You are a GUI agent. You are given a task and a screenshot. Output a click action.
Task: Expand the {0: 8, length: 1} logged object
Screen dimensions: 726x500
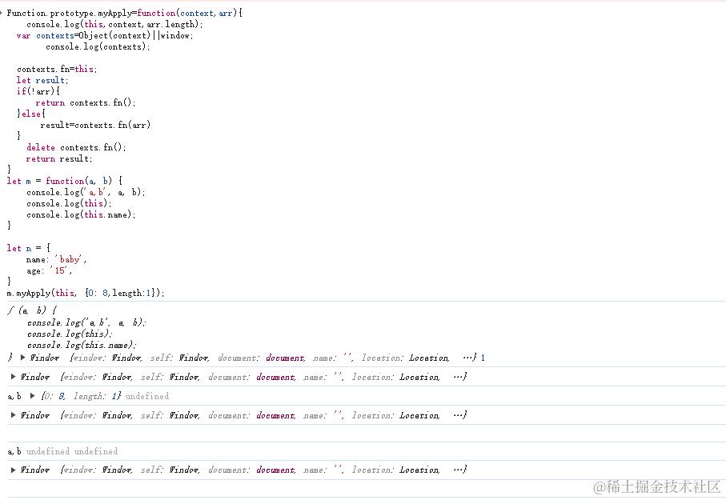(x=32, y=396)
